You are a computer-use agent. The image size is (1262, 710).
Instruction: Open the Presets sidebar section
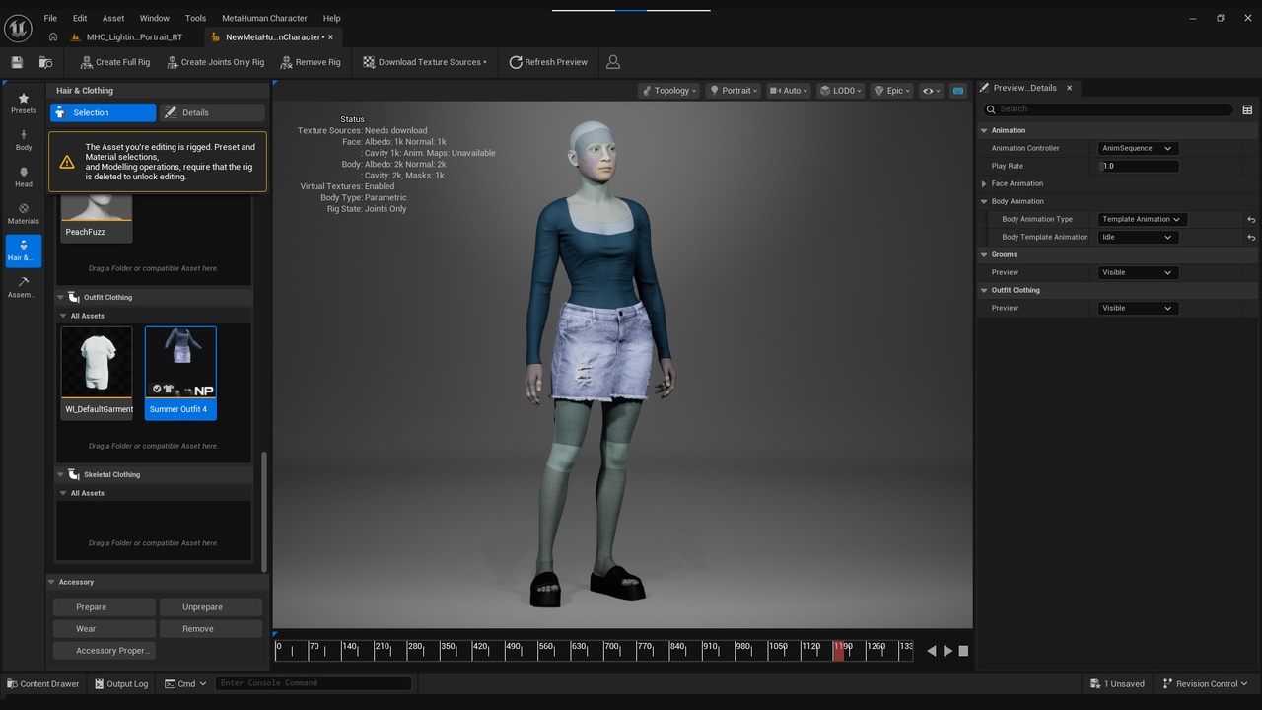24,104
